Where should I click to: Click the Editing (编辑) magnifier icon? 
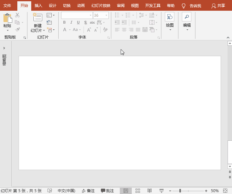pyautogui.click(x=187, y=17)
